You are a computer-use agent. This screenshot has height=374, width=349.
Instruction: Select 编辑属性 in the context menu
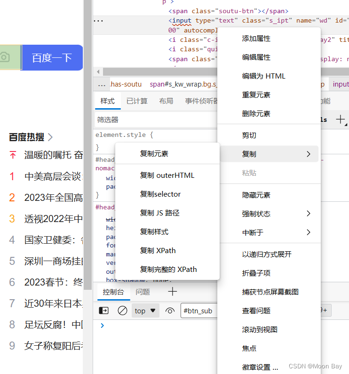(x=269, y=57)
